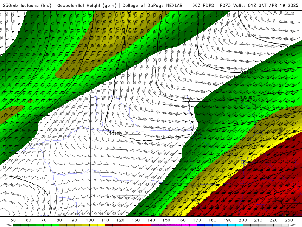Select the 200 legend number
This screenshot has height=227, width=302.
[243, 220]
